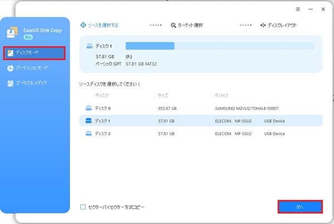
Task: Click the Next (次へ) button
Action: 300,207
